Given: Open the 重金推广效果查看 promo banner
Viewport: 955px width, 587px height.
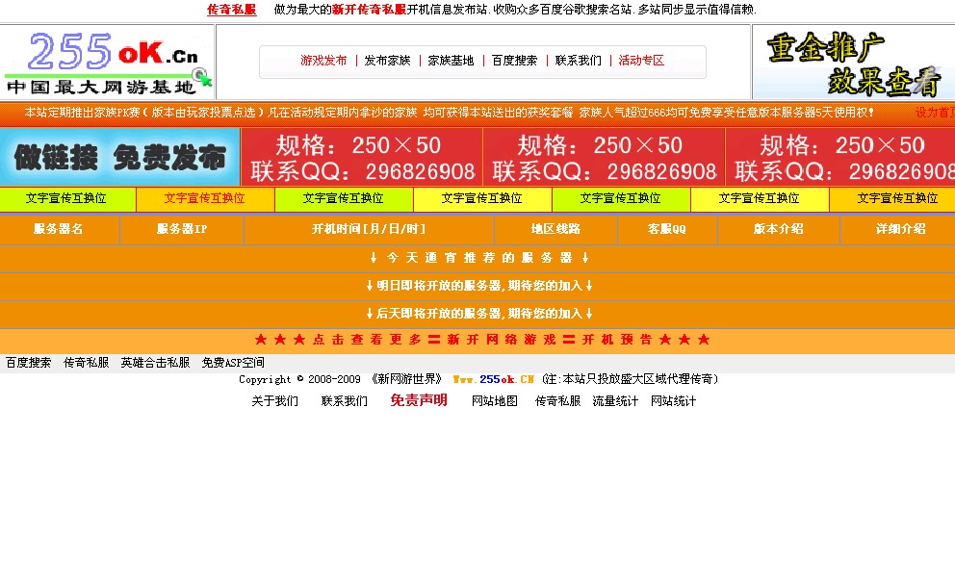Looking at the screenshot, I should click(855, 63).
